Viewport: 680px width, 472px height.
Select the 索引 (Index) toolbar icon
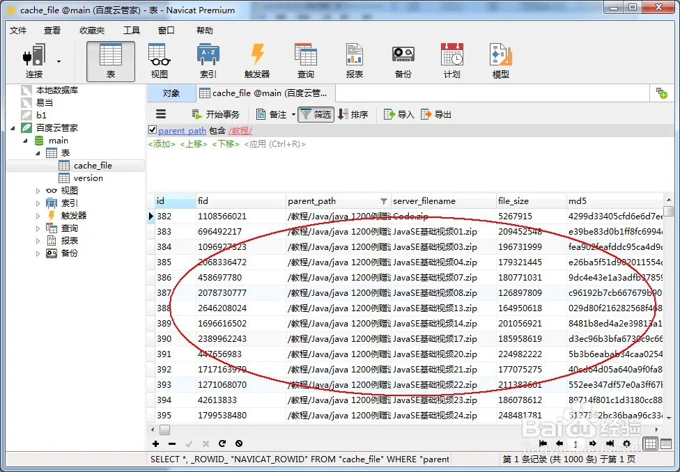click(208, 61)
